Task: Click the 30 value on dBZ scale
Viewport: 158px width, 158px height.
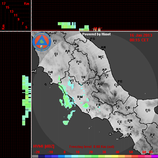Action: 104,152
